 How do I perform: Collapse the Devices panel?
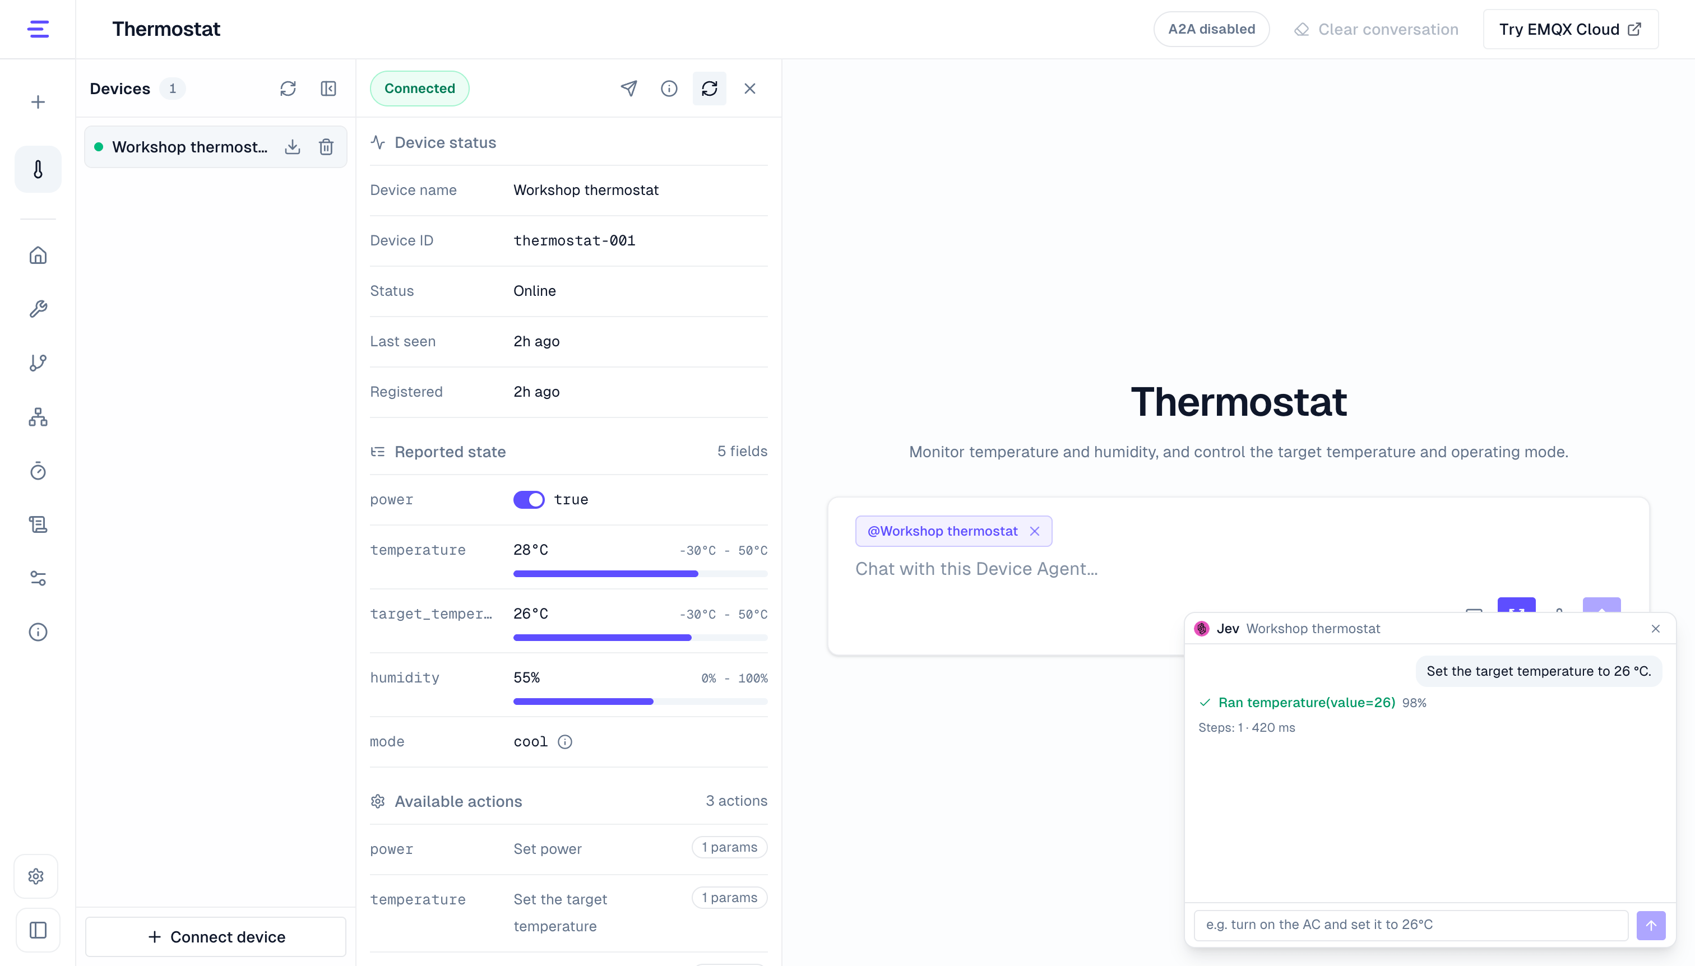(x=328, y=88)
